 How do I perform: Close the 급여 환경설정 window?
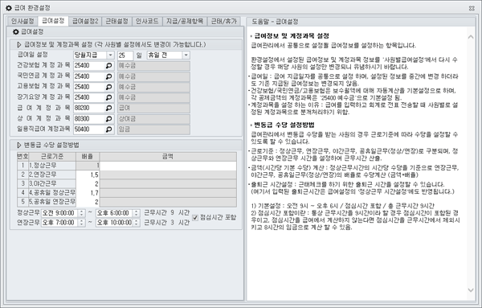pos(472,8)
